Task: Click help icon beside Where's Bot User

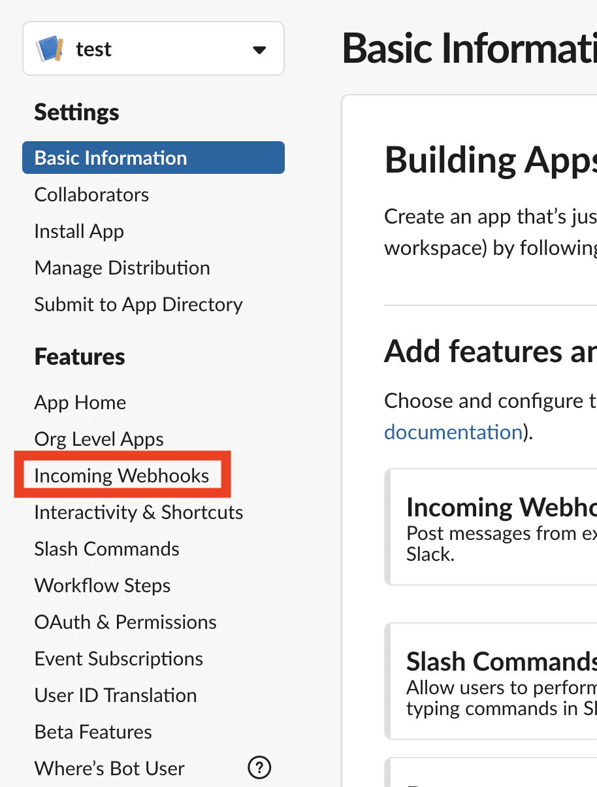Action: tap(259, 767)
